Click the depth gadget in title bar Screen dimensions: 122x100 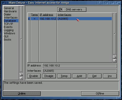pyautogui.click(x=118, y=3)
